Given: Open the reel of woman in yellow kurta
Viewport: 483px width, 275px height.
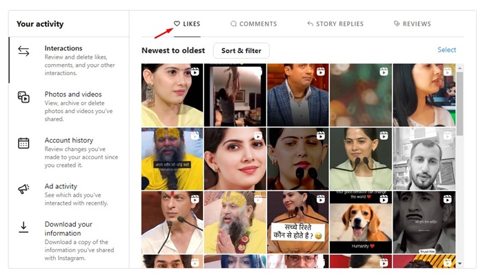Looking at the screenshot, I should click(x=172, y=95).
